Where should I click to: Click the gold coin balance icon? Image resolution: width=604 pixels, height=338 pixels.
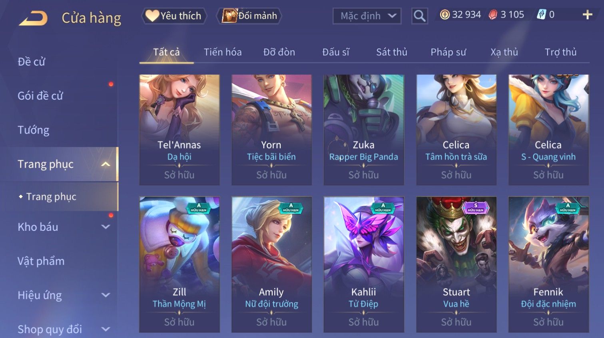(445, 15)
